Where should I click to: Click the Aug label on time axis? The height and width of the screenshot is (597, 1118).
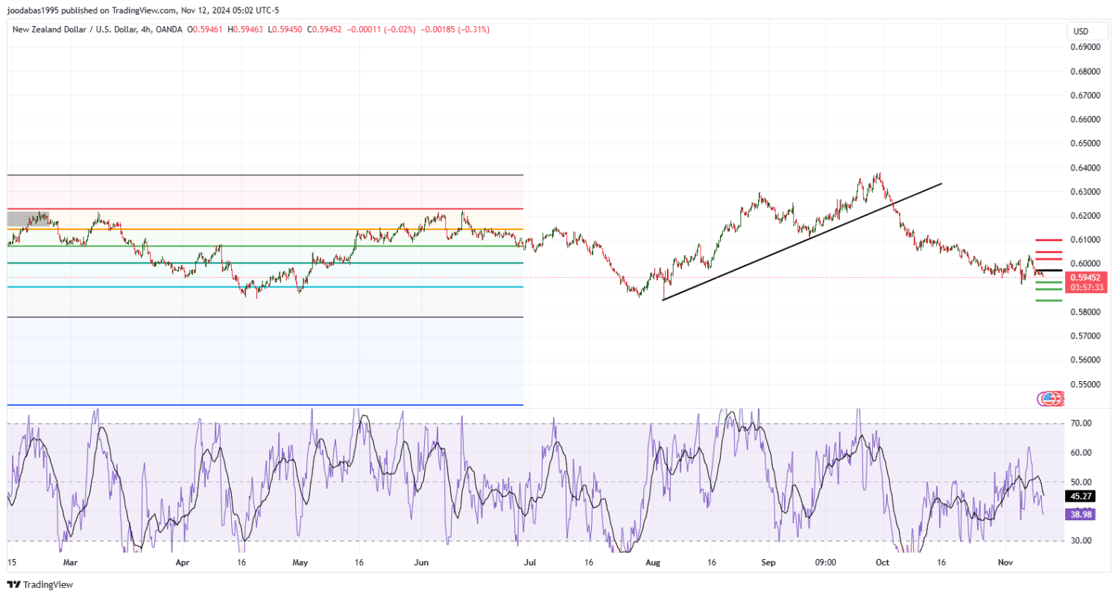coord(654,564)
